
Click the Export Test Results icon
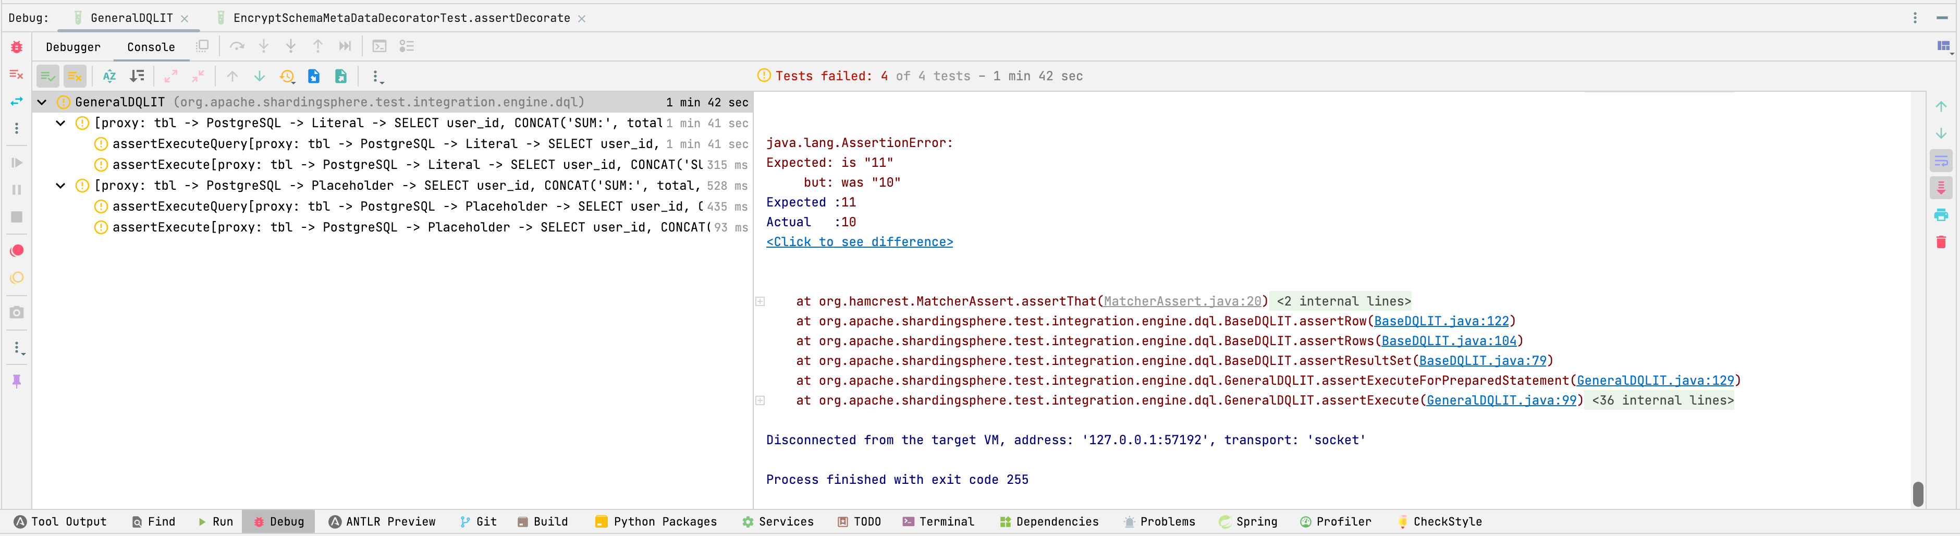click(341, 76)
